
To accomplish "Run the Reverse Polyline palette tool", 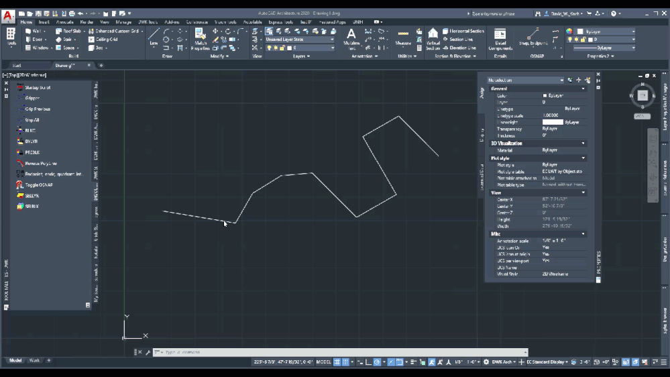I will (x=37, y=163).
